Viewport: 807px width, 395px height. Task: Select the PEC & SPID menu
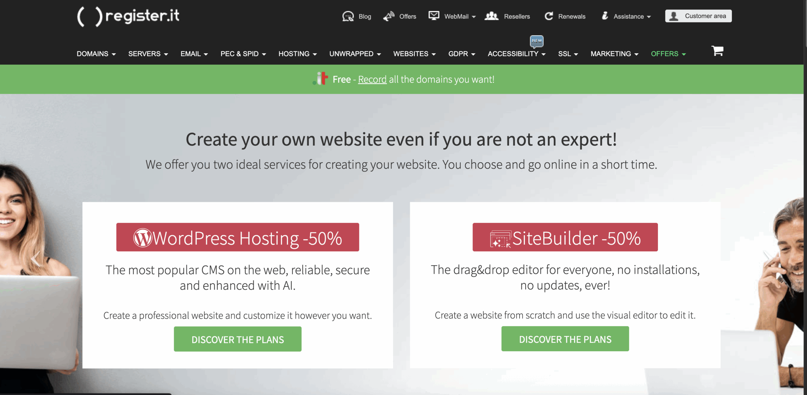pyautogui.click(x=243, y=54)
